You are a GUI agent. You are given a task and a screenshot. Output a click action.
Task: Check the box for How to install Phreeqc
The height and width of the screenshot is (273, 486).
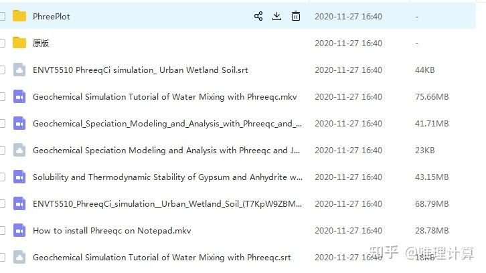click(2, 230)
